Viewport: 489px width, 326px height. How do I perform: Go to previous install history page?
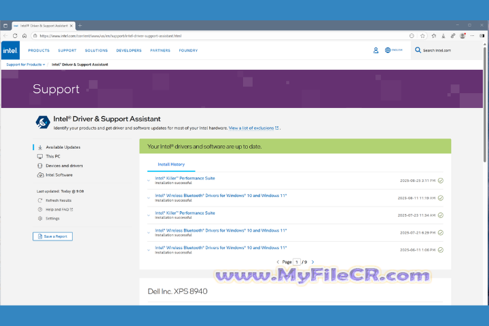278,262
